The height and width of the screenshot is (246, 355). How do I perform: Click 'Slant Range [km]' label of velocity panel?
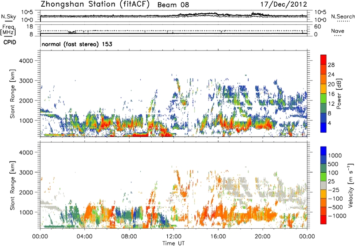tap(12, 186)
